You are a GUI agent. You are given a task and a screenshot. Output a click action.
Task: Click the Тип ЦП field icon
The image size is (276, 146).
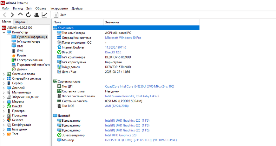59,86
